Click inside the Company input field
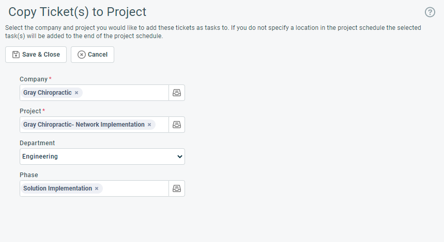 (x=125, y=93)
